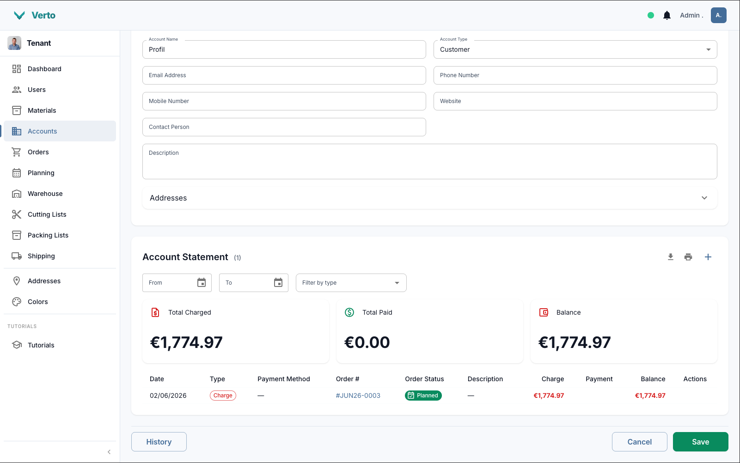Click the date 02/06/2026 cell

point(168,396)
